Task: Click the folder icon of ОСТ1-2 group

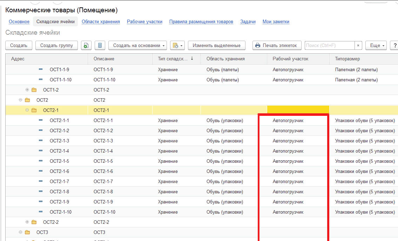Action: tap(34, 90)
